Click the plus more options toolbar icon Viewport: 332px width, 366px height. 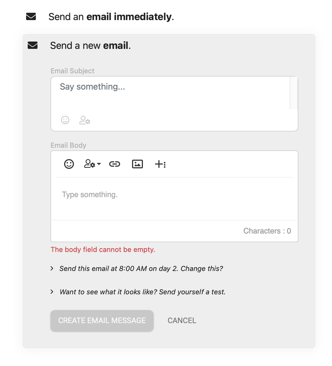tap(160, 164)
